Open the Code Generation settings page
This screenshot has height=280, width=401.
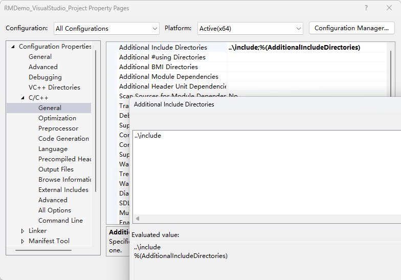[63, 139]
